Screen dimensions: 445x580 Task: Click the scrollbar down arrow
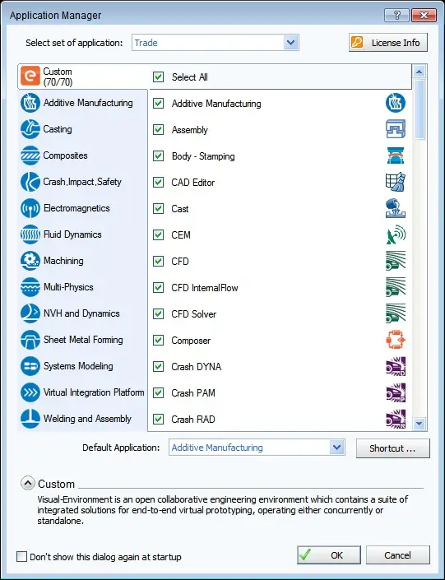tap(420, 423)
